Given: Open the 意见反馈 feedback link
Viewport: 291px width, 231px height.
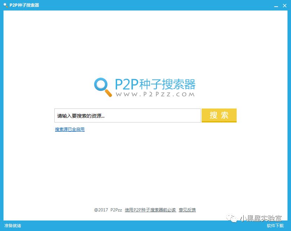Looking at the screenshot, I should pyautogui.click(x=187, y=210).
